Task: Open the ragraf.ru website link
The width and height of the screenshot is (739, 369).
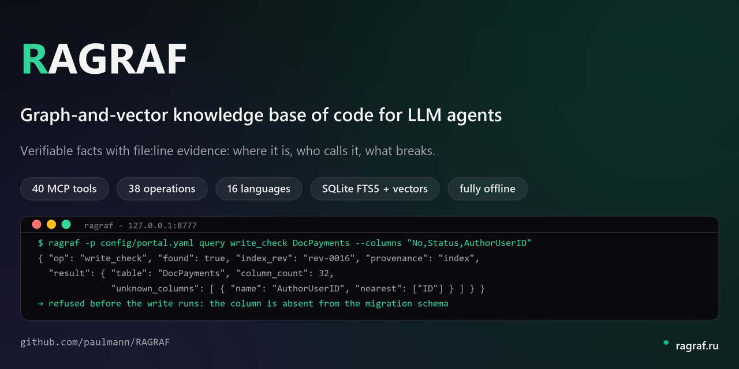Action: pos(697,346)
